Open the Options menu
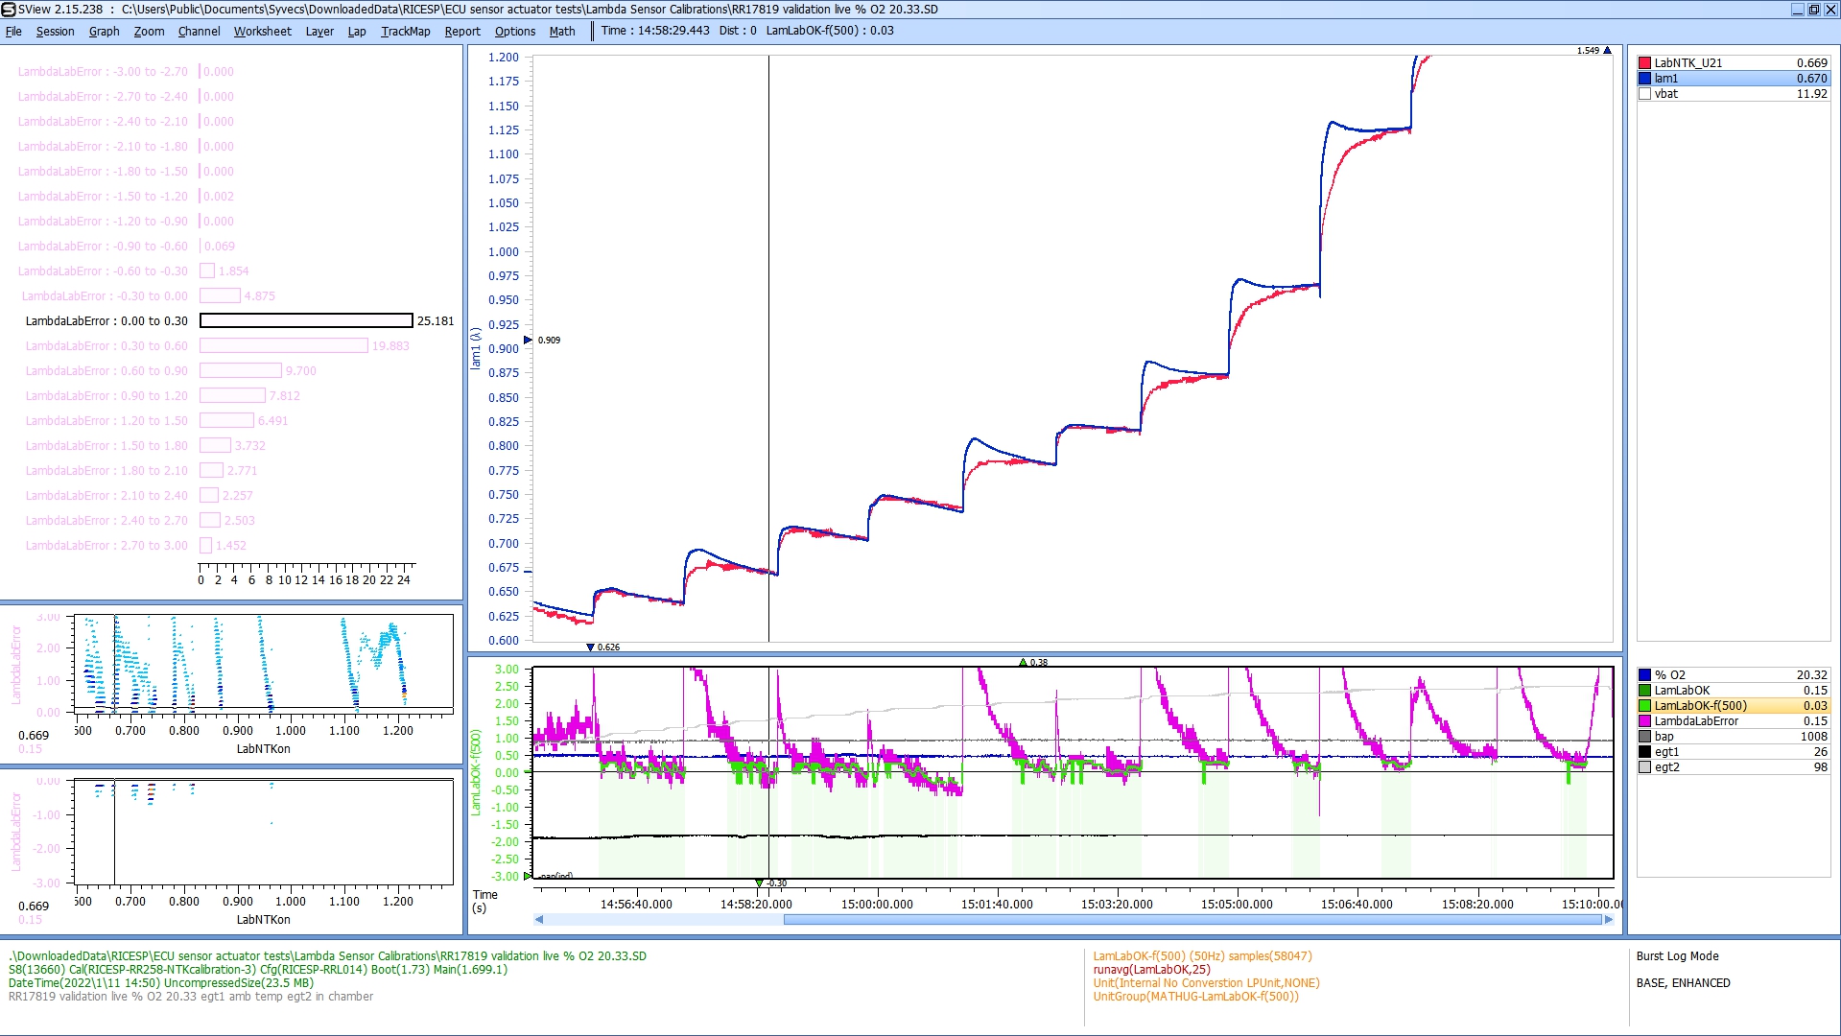 514,31
